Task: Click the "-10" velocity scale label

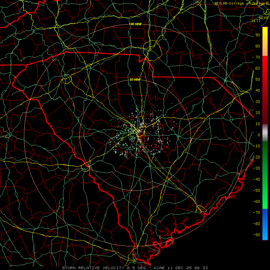Action: pos(256,146)
